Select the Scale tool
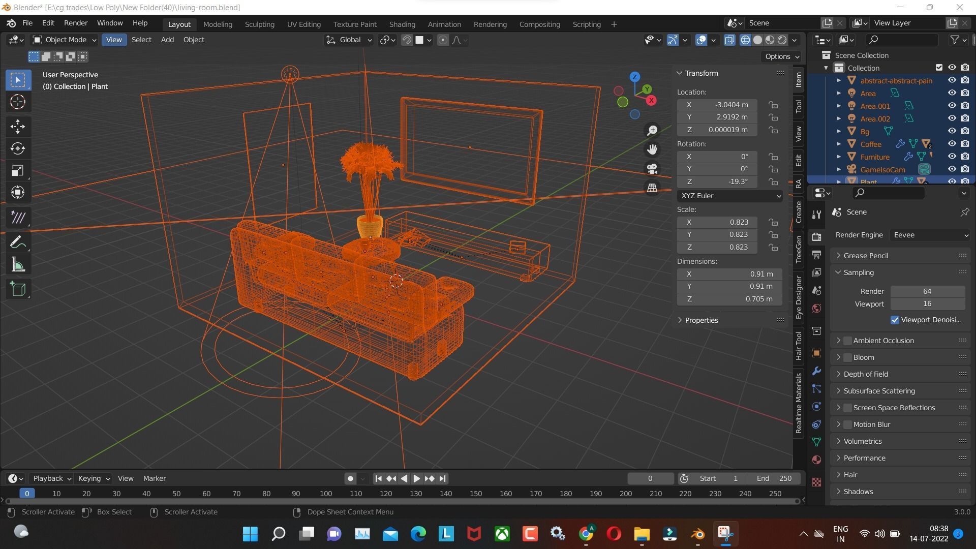Image resolution: width=976 pixels, height=549 pixels. tap(18, 170)
